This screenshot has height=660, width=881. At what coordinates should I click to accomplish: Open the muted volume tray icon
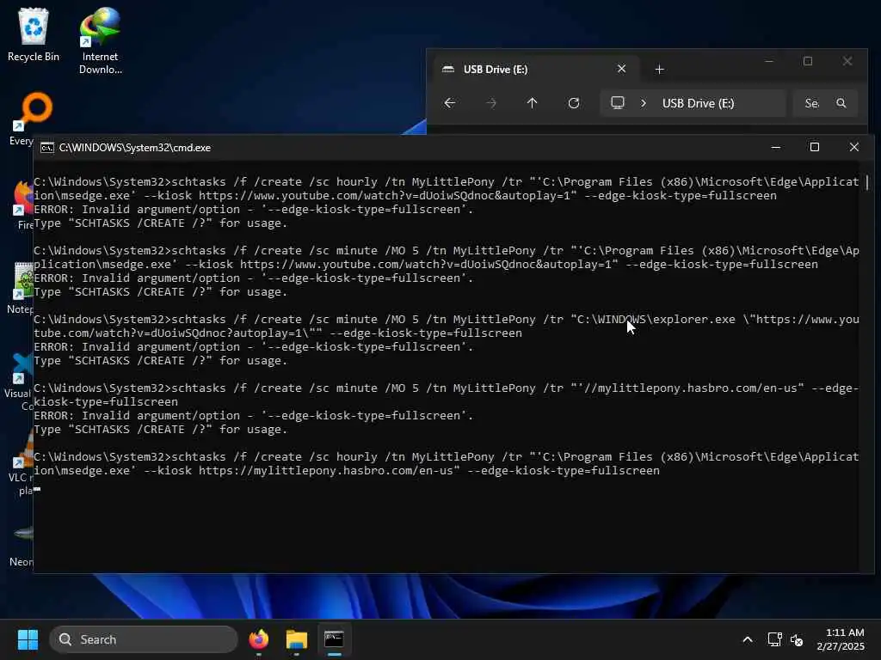[796, 639]
